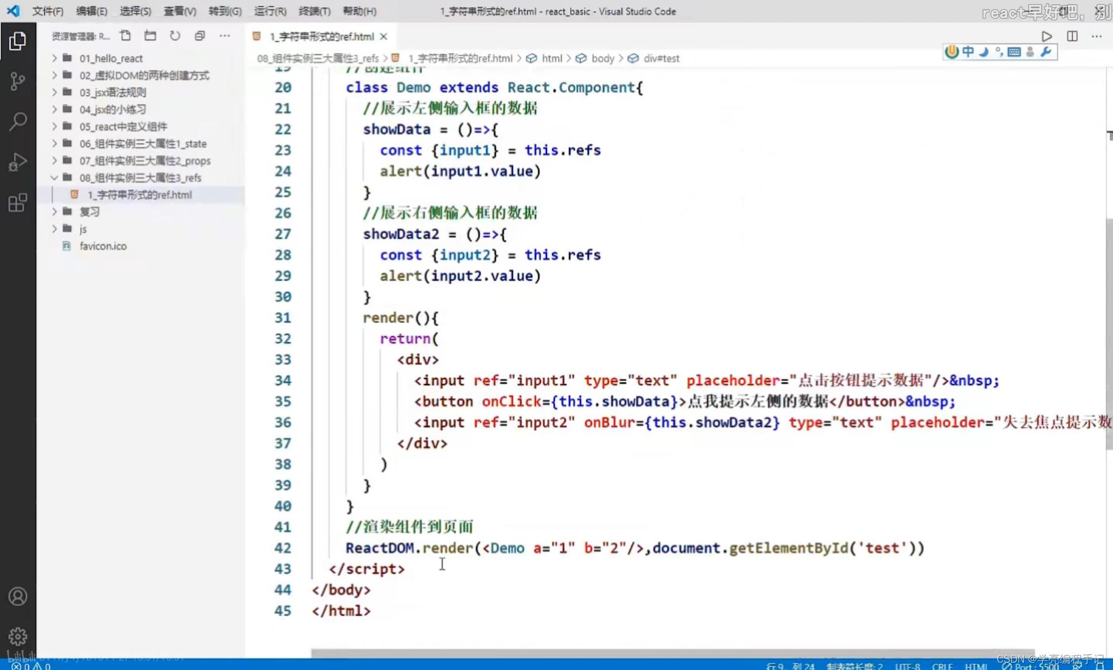Create a new file in explorer
1113x670 pixels.
(x=125, y=36)
